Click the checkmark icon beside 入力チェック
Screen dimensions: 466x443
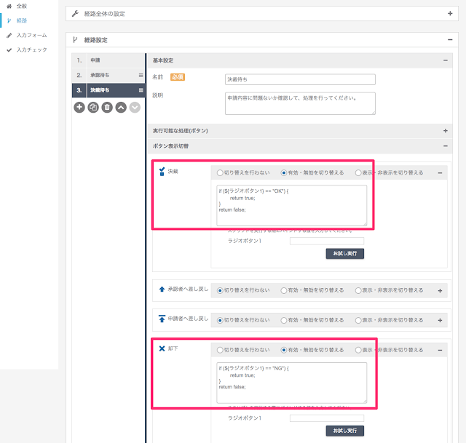[x=9, y=50]
